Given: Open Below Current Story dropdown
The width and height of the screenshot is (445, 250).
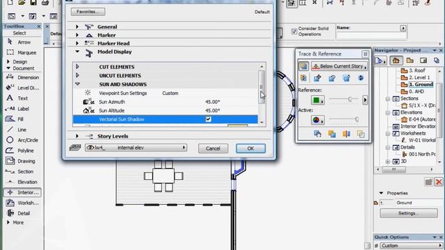Looking at the screenshot, I should coord(339,67).
